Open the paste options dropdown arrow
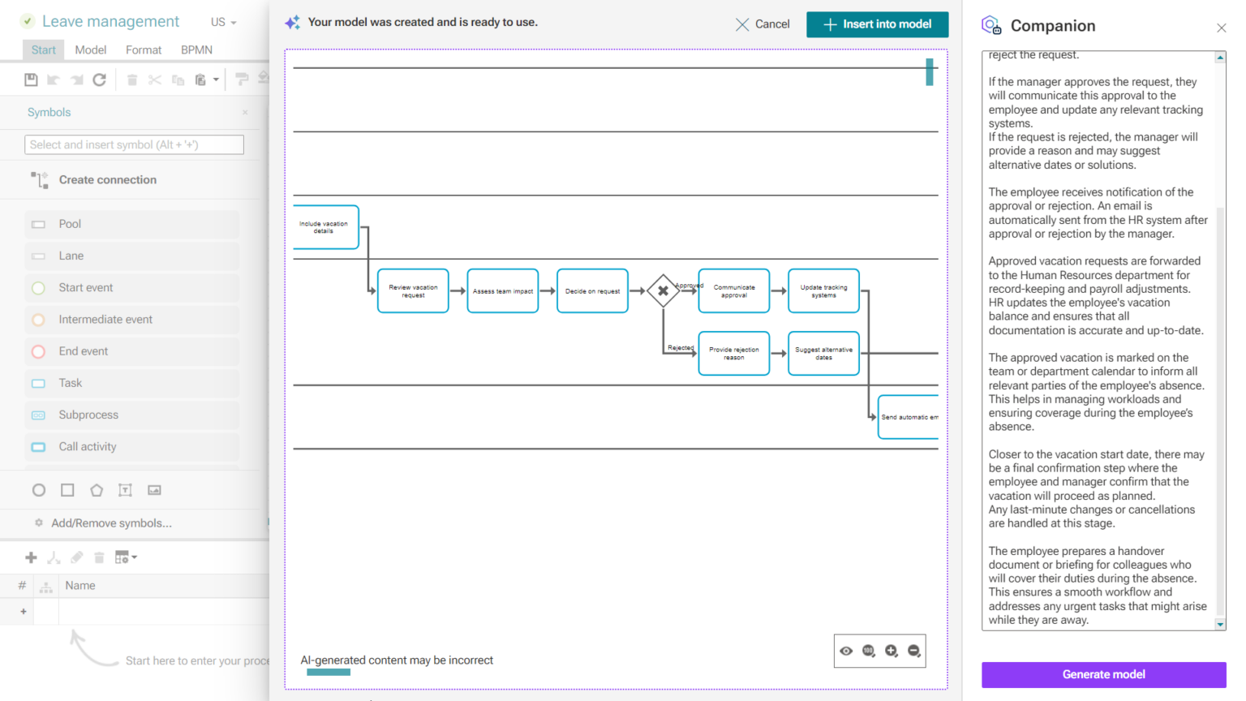The height and width of the screenshot is (701, 1246). [217, 79]
